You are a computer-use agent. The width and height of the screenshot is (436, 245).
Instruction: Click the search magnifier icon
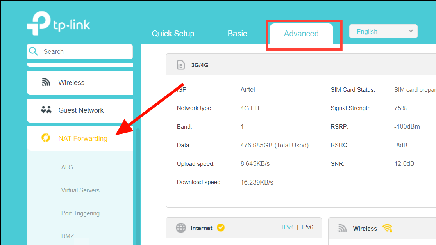pos(33,51)
